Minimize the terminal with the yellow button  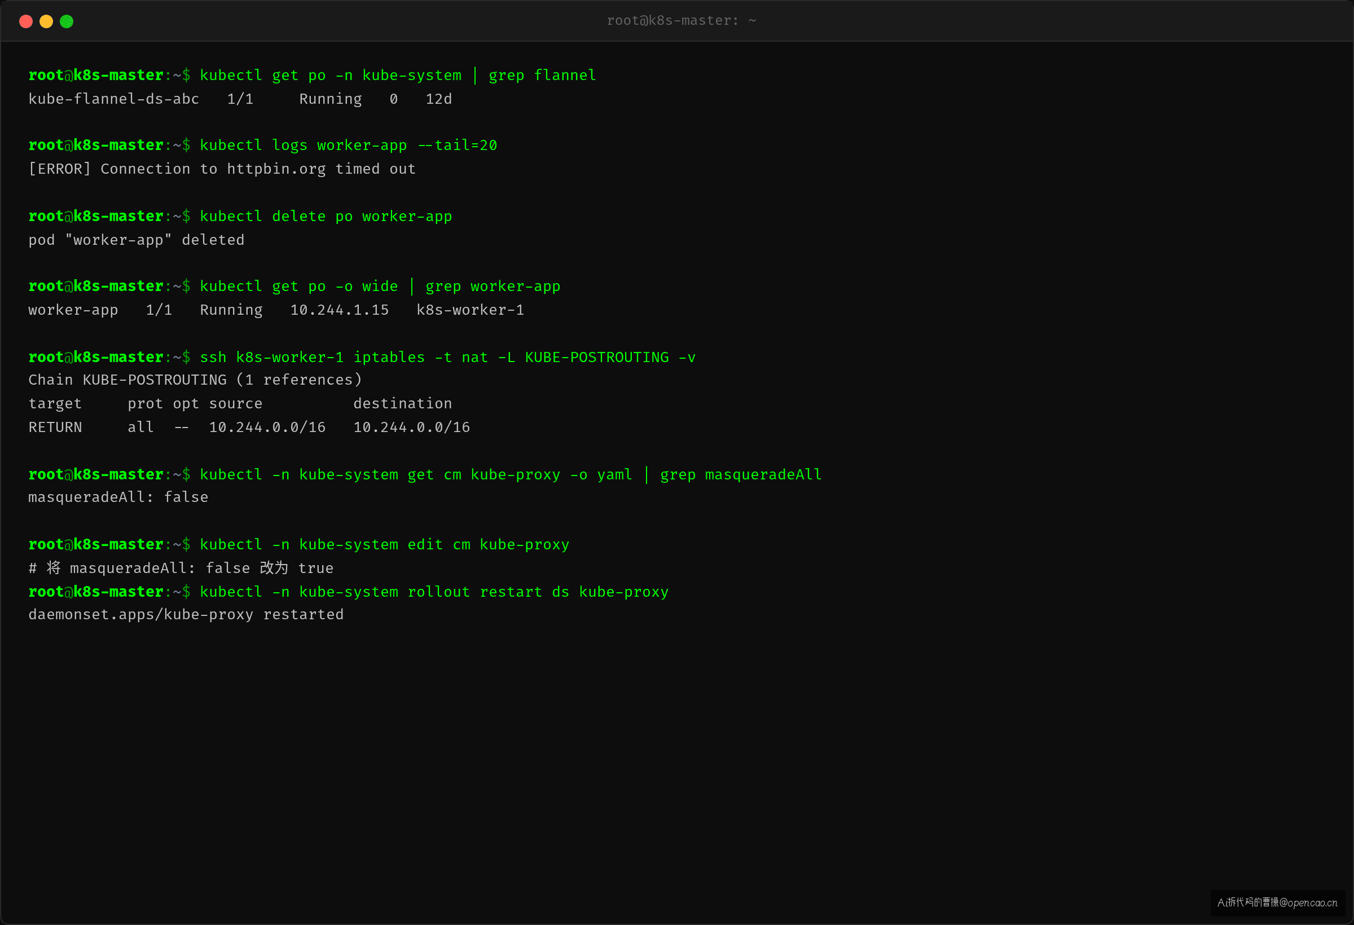coord(46,21)
